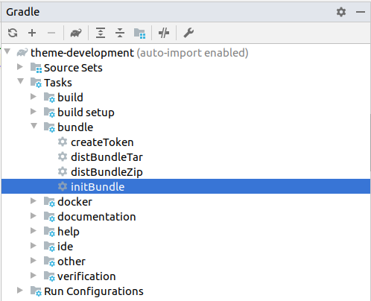Collapse the bundle task group
This screenshot has height=301, width=371.
(x=34, y=126)
